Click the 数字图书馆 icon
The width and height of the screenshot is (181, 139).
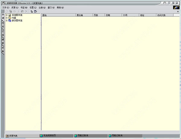10,20
